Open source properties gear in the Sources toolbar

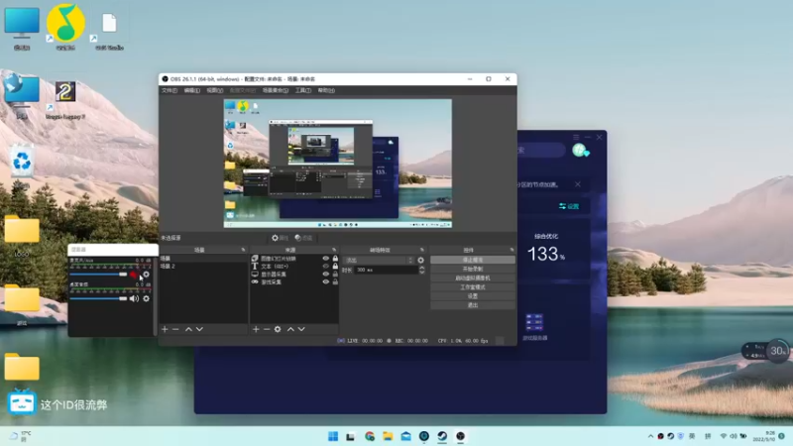click(278, 328)
